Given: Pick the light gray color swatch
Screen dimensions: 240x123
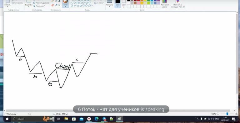Looking at the screenshot, I should click(132, 3).
